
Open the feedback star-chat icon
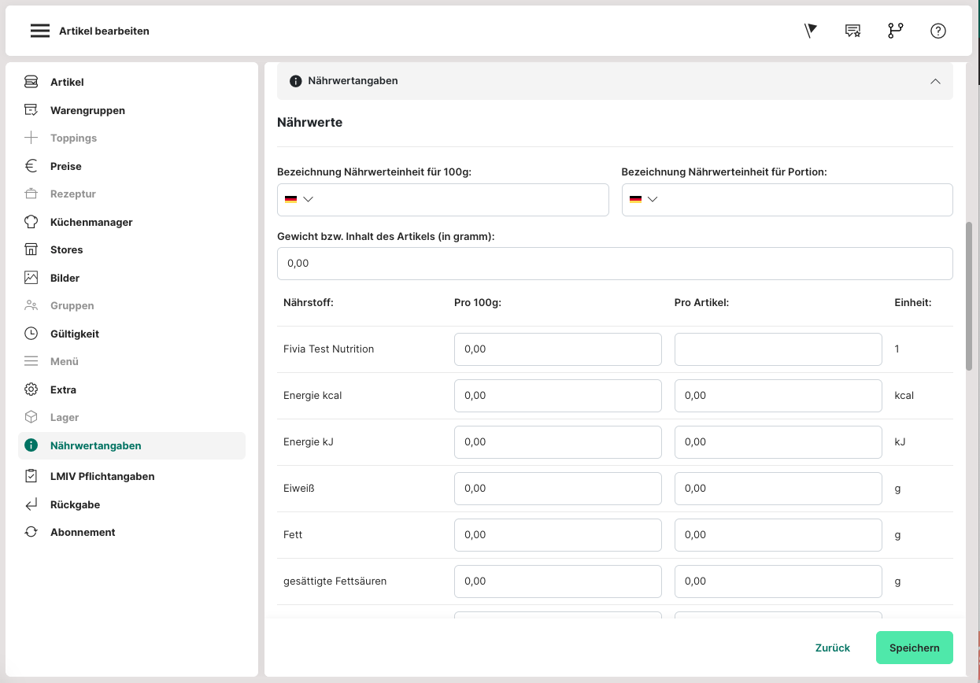(852, 31)
